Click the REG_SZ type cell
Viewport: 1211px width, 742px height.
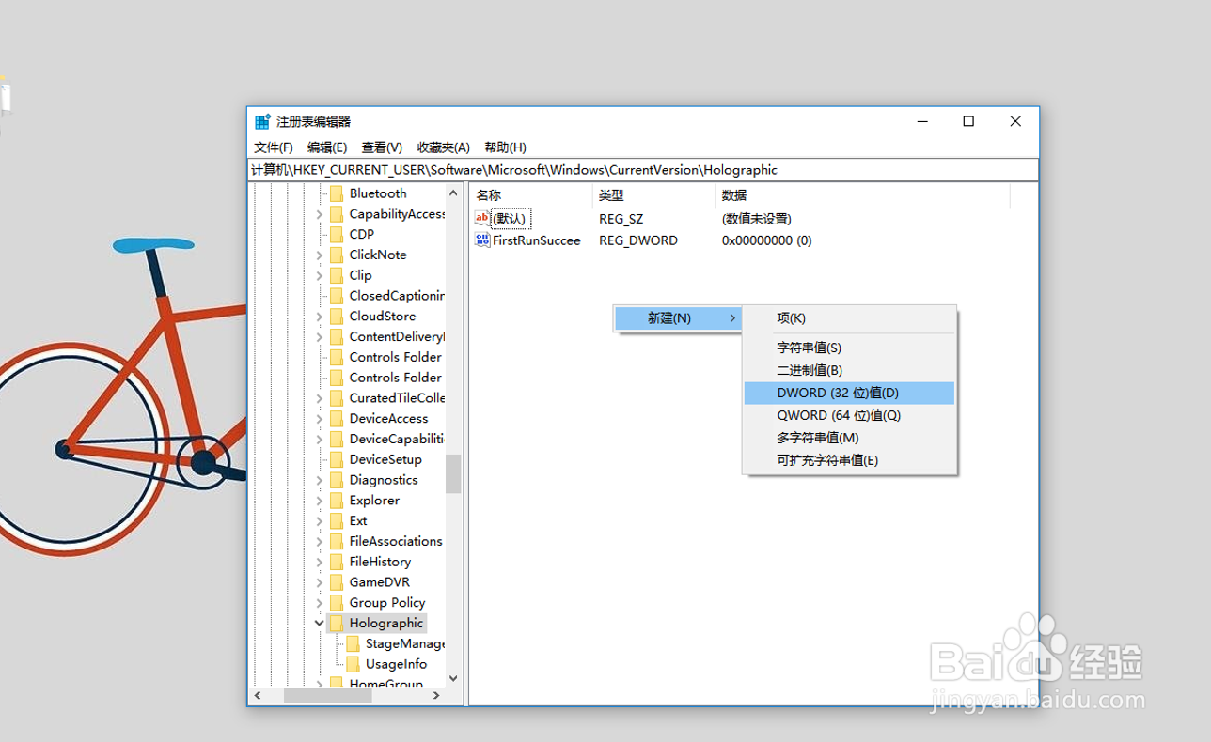[x=621, y=219]
